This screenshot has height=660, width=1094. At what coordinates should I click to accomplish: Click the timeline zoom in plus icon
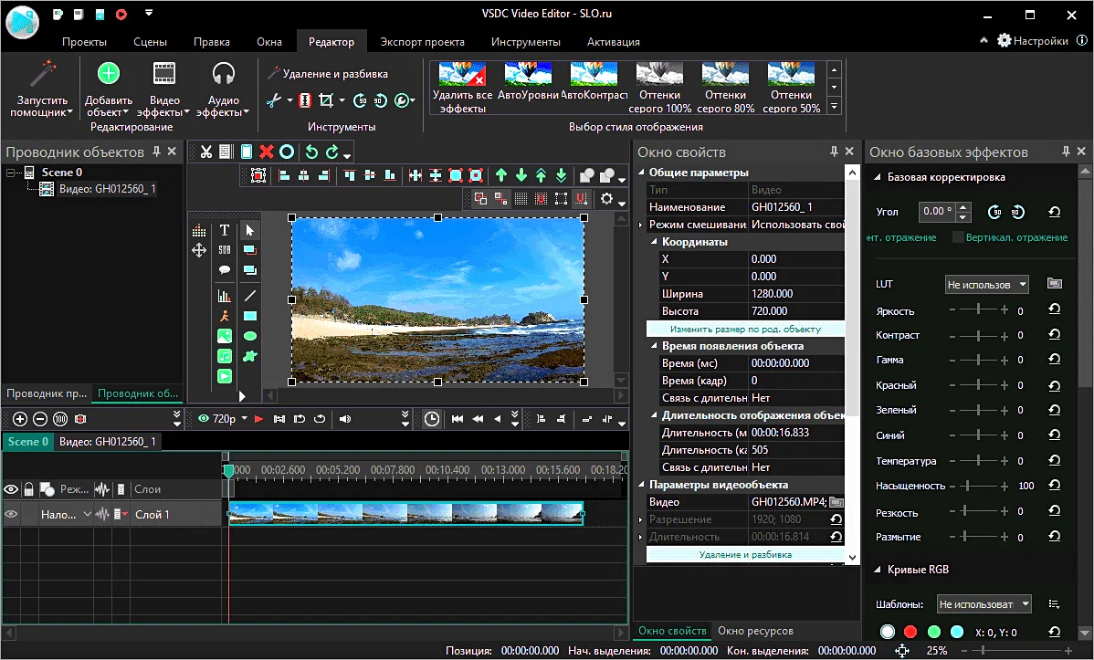click(20, 419)
